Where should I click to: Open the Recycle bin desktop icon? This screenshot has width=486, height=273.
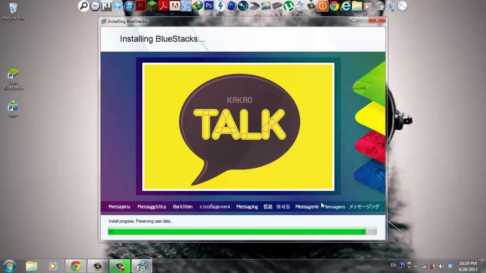(x=13, y=11)
